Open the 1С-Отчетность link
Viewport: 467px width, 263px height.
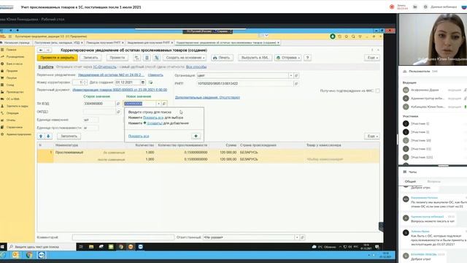(x=104, y=66)
